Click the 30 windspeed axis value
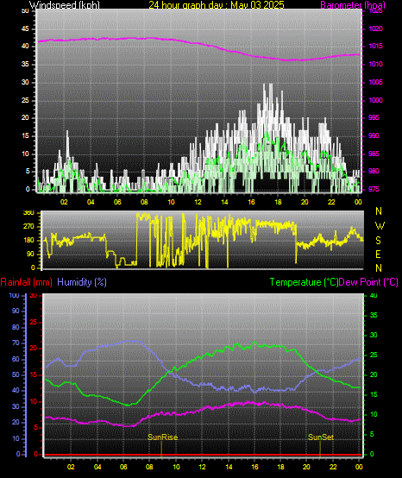This screenshot has height=478, width=402. (25, 82)
